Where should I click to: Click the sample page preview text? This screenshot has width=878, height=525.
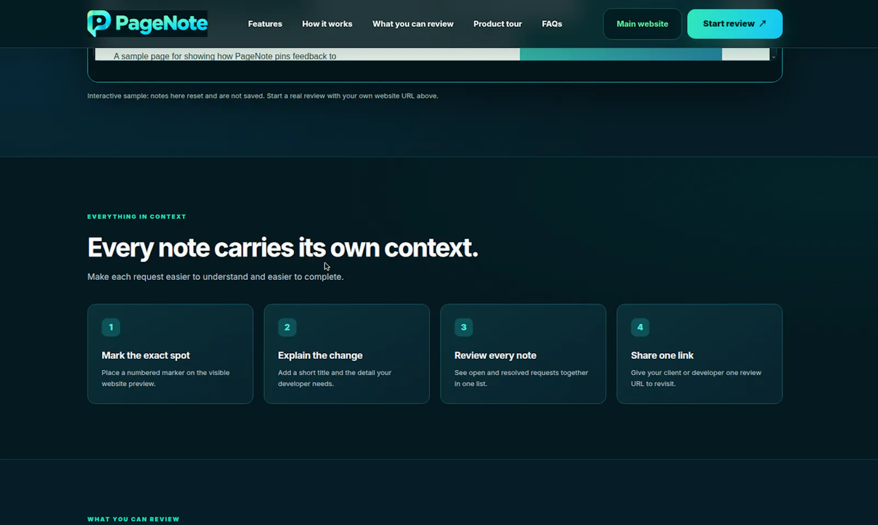[224, 56]
